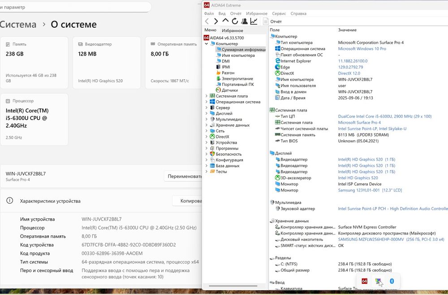This screenshot has width=448, height=295.
Task: Expand the Сервер tree node
Action: [206, 108]
